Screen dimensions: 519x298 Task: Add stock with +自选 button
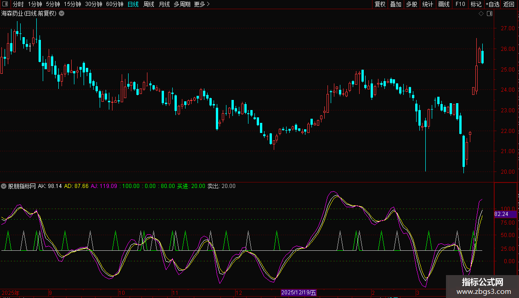492,5
